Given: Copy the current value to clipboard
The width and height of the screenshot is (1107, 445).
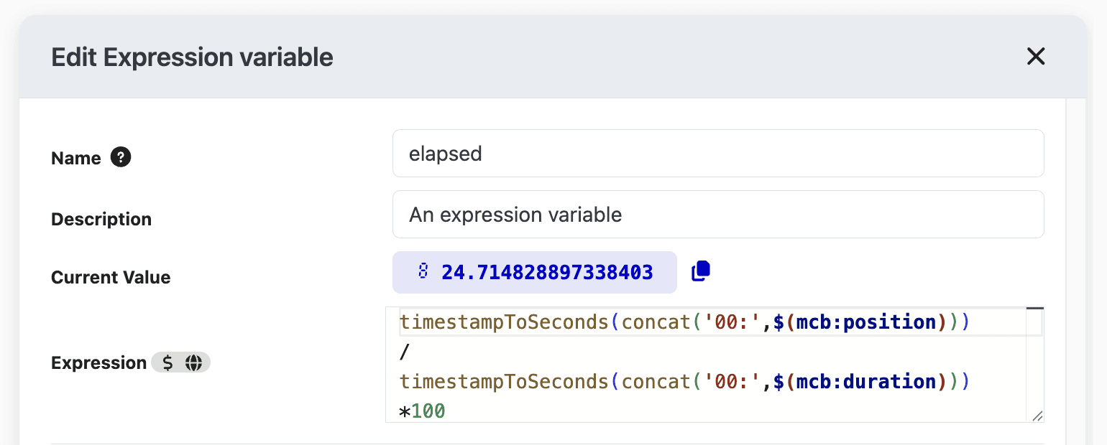Looking at the screenshot, I should (x=700, y=271).
